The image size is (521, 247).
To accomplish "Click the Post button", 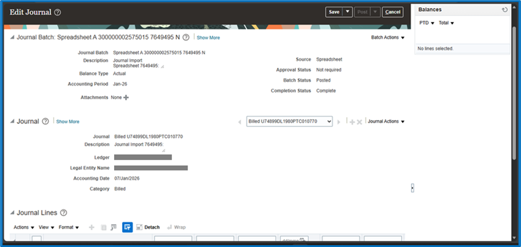I will point(363,12).
